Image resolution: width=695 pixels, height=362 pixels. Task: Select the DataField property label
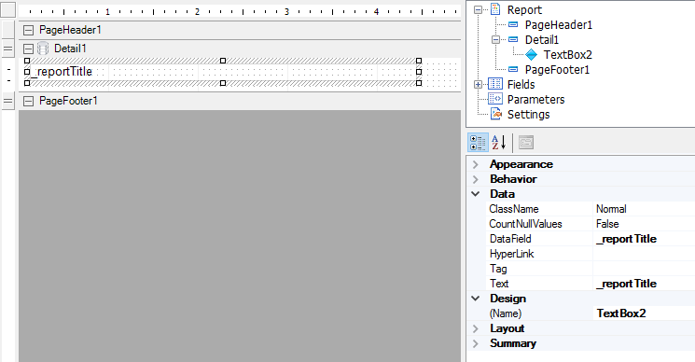(x=510, y=239)
